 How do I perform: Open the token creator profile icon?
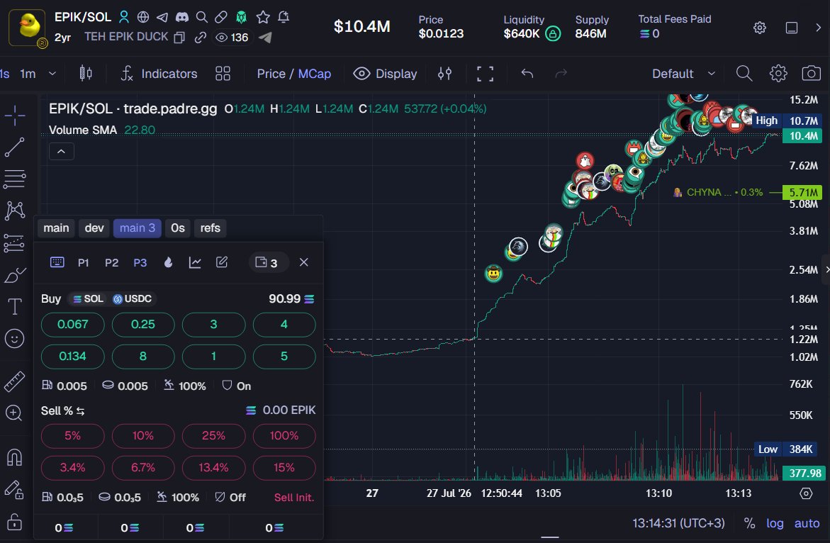coord(124,17)
